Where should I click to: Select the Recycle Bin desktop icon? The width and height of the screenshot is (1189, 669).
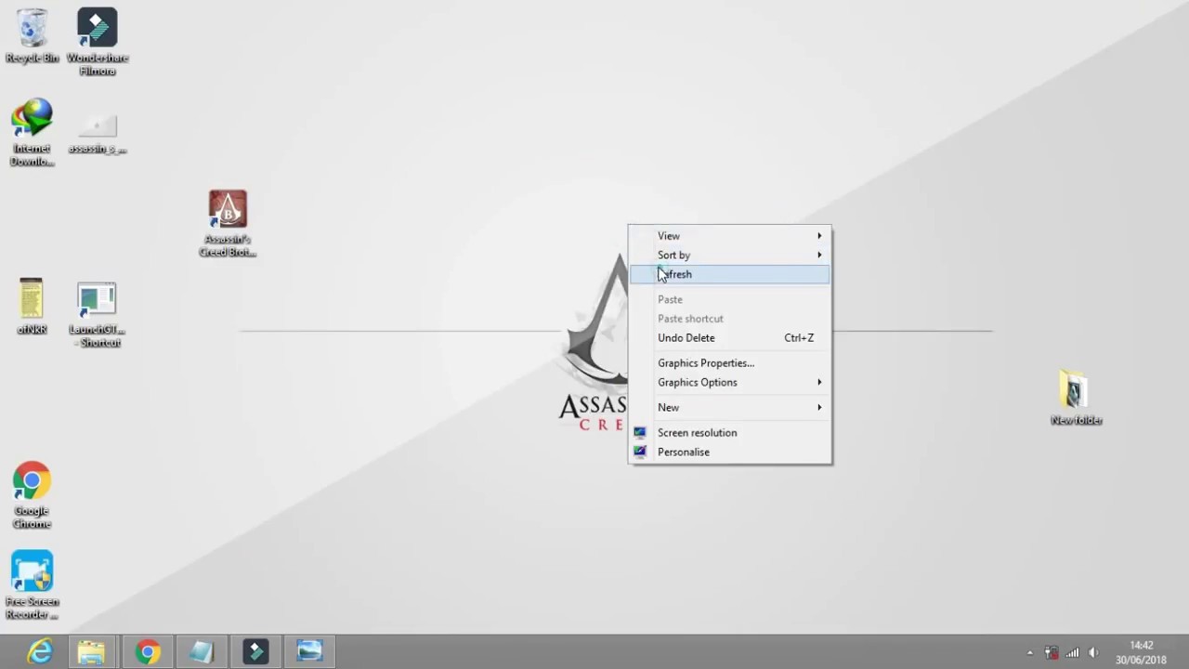point(32,35)
